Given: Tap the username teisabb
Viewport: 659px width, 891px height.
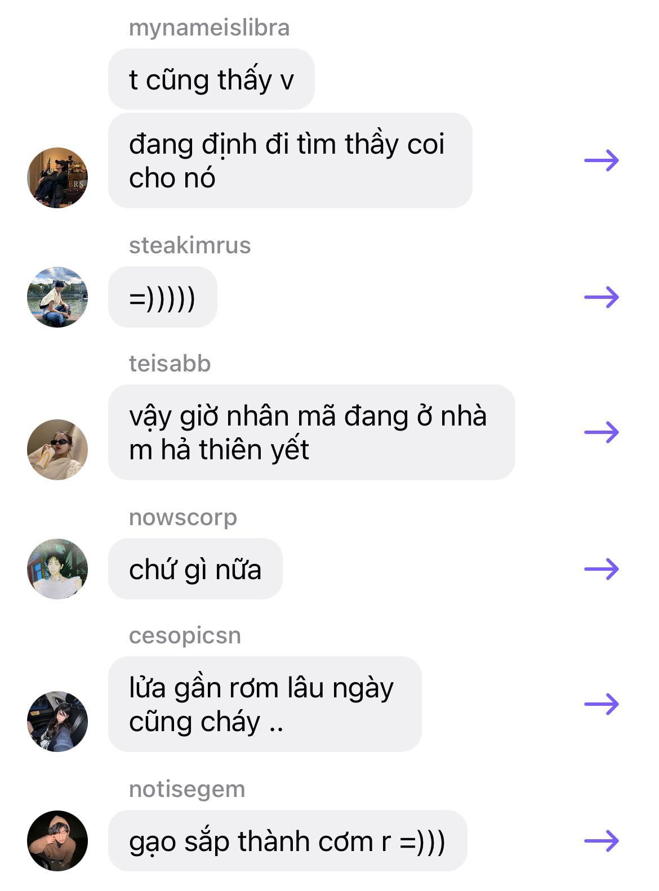Looking at the screenshot, I should 170,364.
